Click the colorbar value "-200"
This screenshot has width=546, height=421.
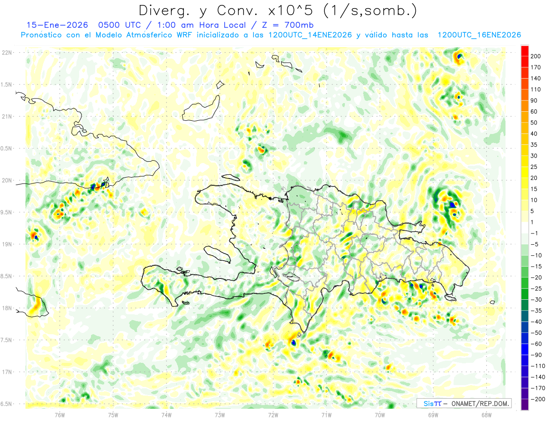tap(537, 399)
